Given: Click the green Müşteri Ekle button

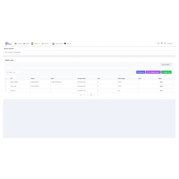Looking at the screenshot, I should 166,72.
